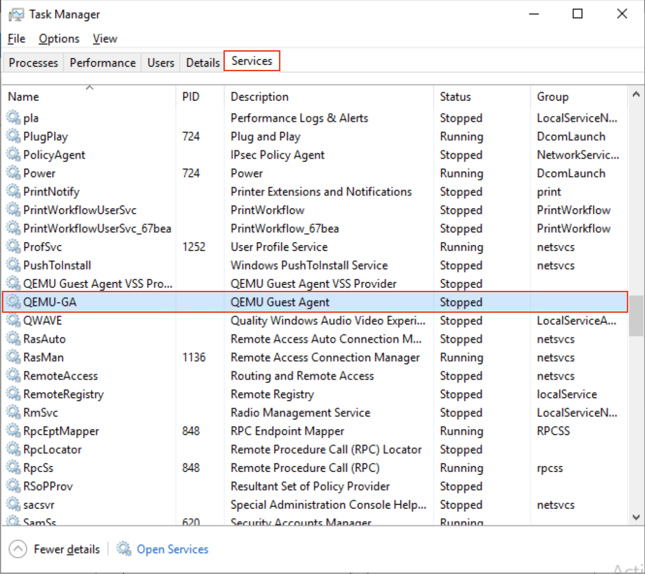Image resolution: width=645 pixels, height=574 pixels.
Task: Click the gear icon beside RpcSs
Action: pyautogui.click(x=13, y=467)
